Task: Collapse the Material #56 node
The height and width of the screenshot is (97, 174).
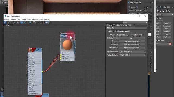Action: [x=41, y=49]
